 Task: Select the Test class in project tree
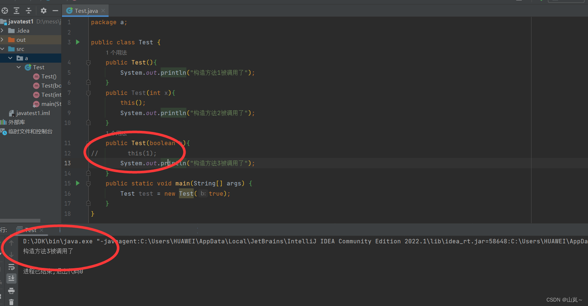[x=39, y=67]
